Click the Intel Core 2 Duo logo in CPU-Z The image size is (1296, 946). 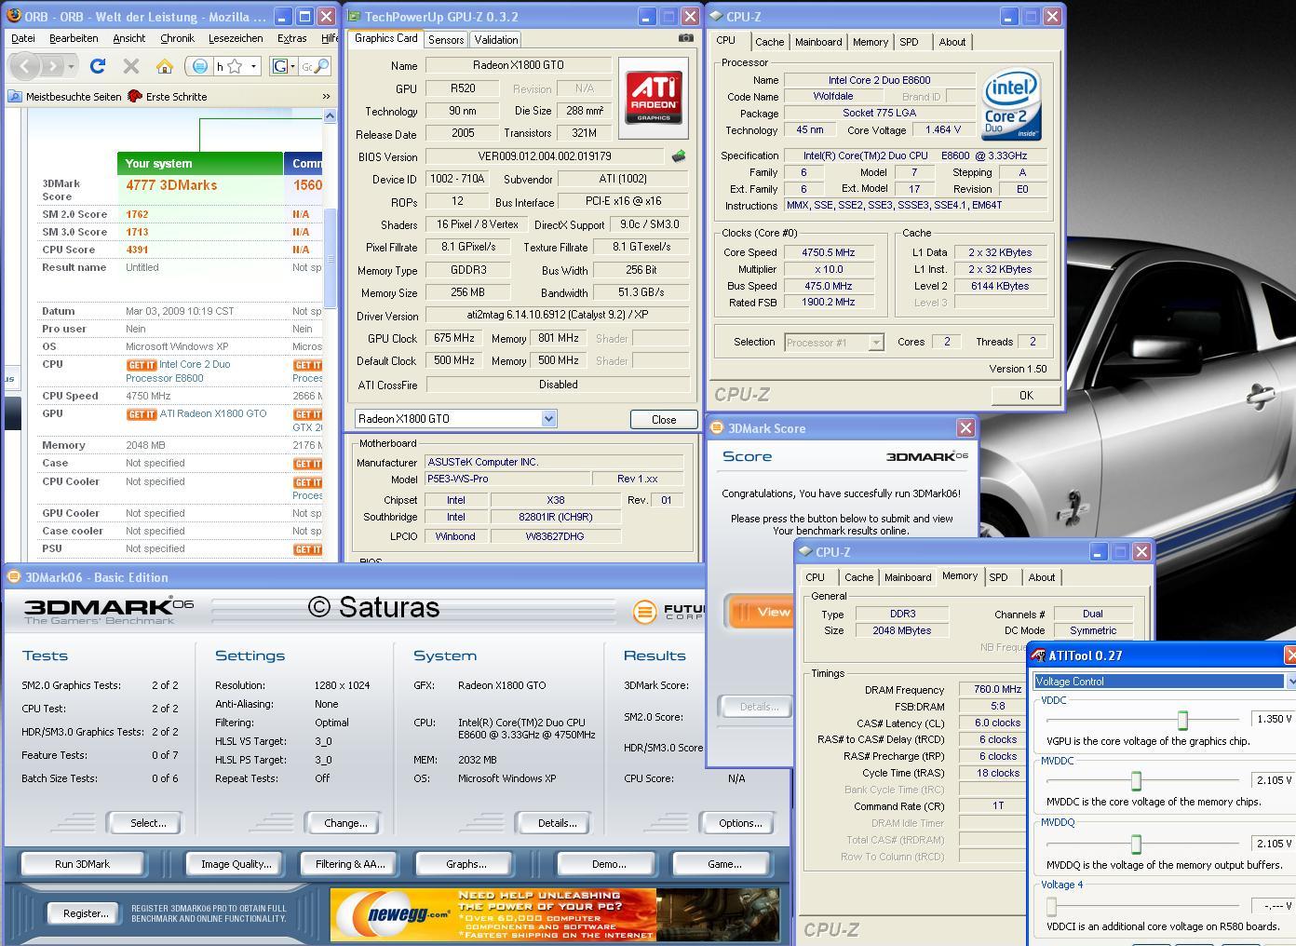[x=1011, y=104]
